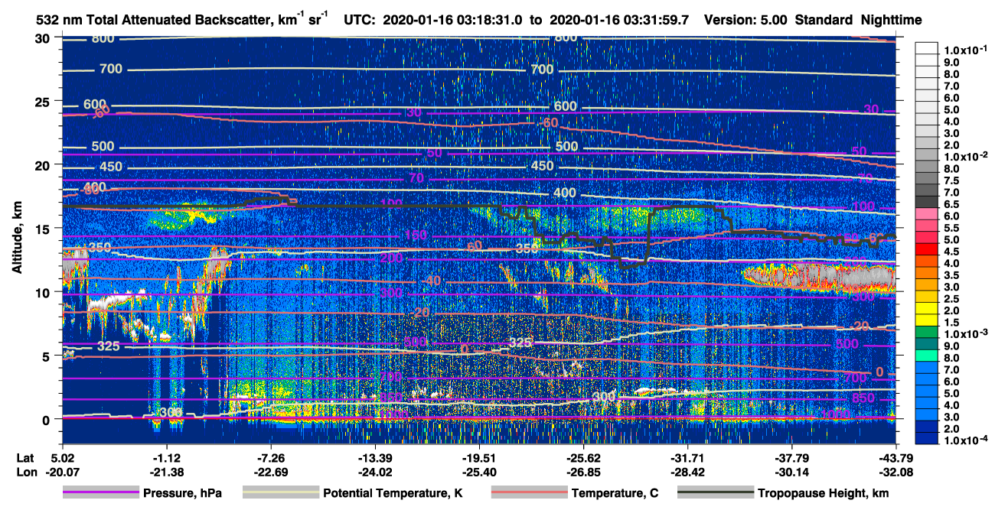This screenshot has width=995, height=510.
Task: Click the latitude value -13.39
Action: point(374,457)
